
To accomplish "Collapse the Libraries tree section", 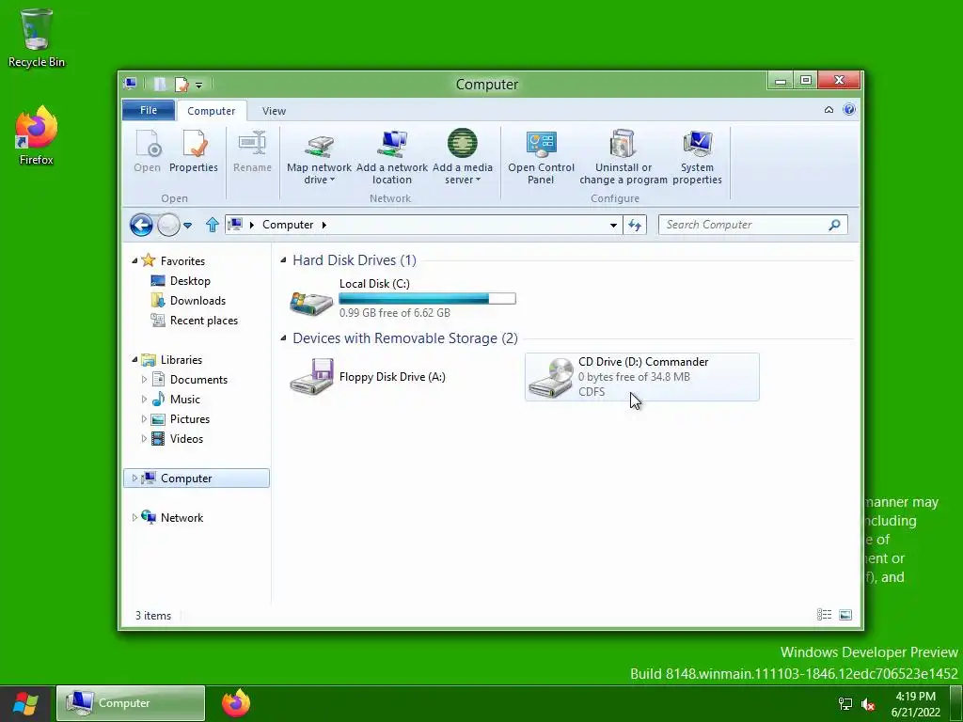I will click(134, 360).
